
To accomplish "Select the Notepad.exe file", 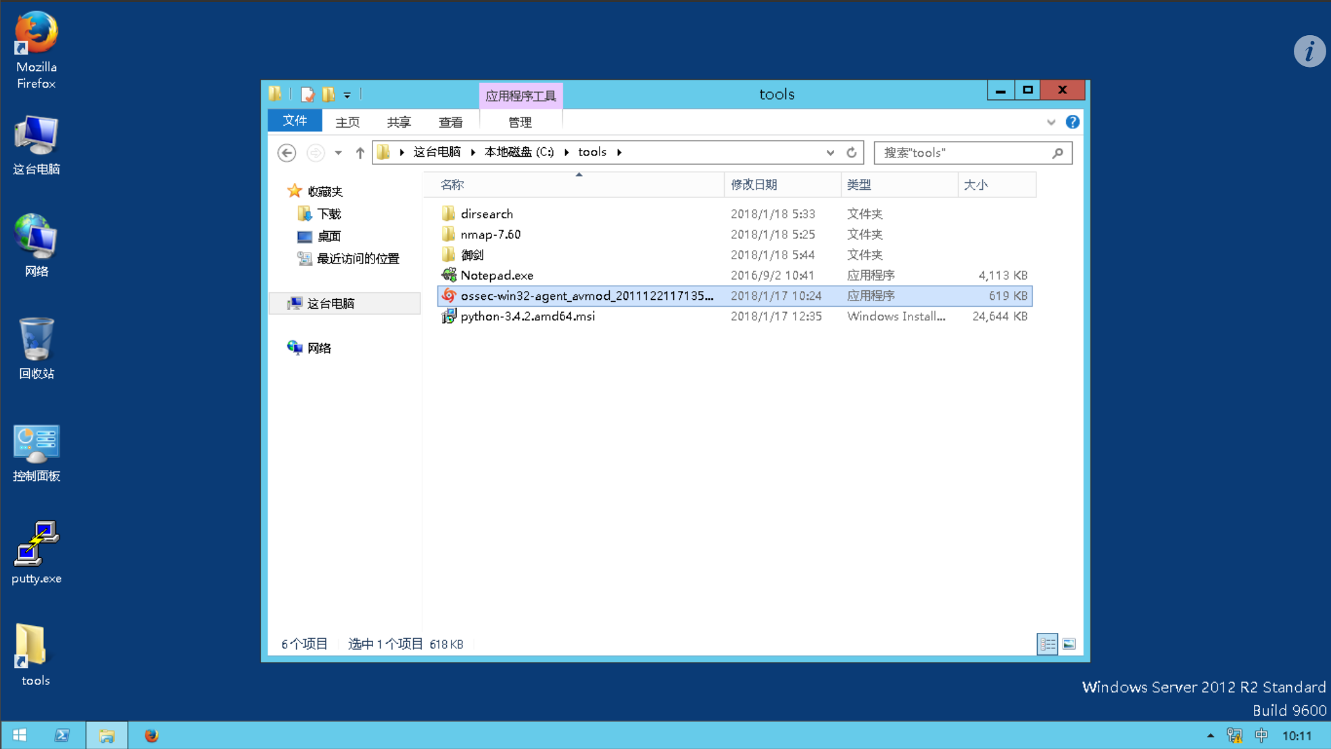I will click(x=496, y=276).
